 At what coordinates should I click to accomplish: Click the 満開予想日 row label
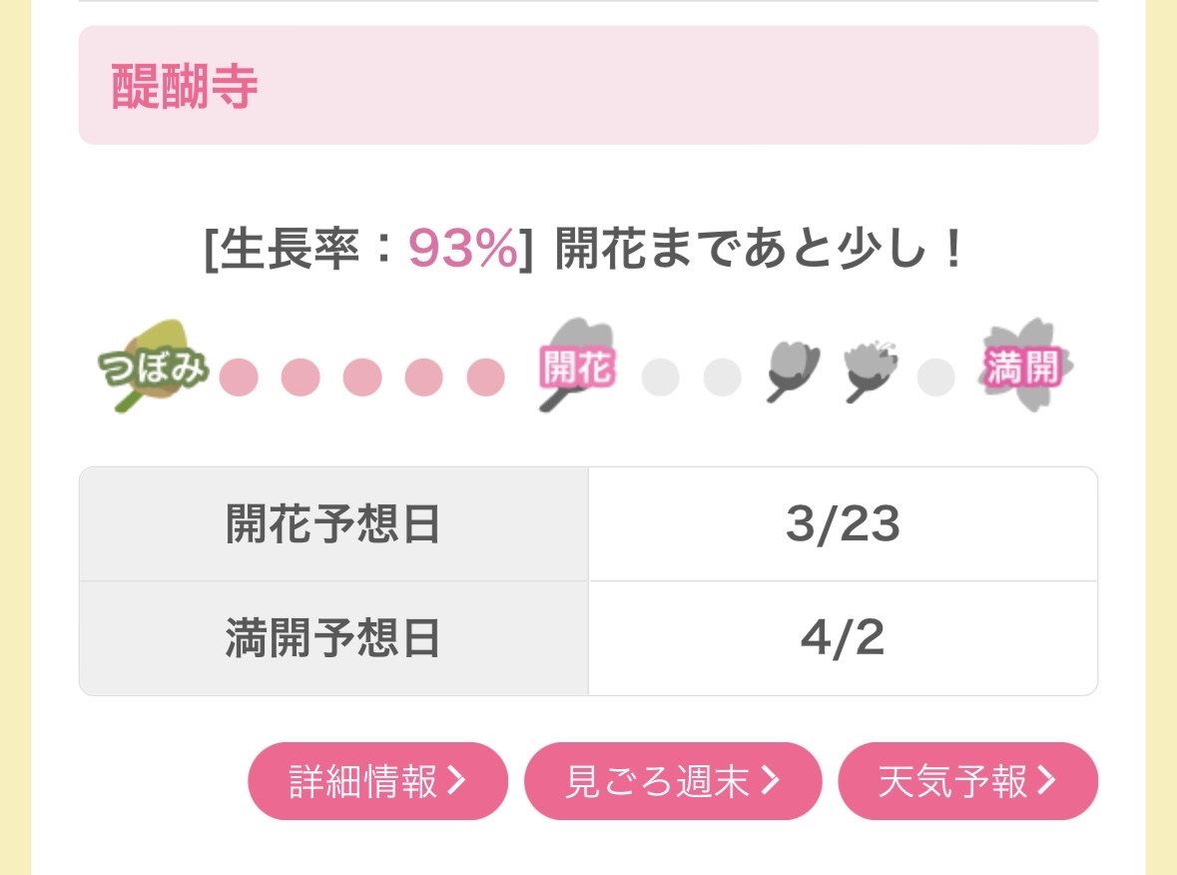point(333,638)
